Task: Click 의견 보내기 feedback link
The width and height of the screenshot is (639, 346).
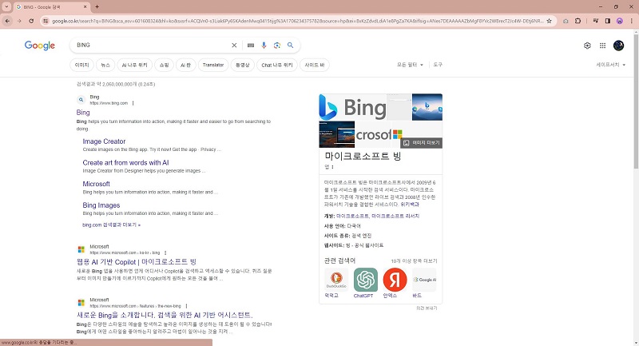Action: [x=427, y=308]
